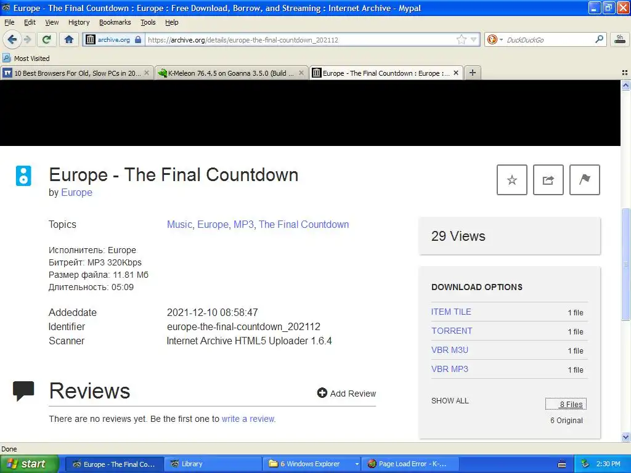The width and height of the screenshot is (631, 473).
Task: Open the URL history dropdown arrow
Action: 474,39
